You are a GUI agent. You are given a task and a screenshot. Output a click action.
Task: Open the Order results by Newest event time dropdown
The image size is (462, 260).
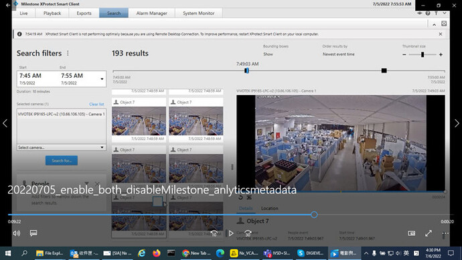339,54
